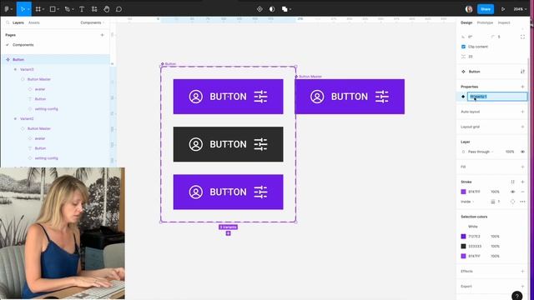Select the Comment tool

[x=118, y=9]
